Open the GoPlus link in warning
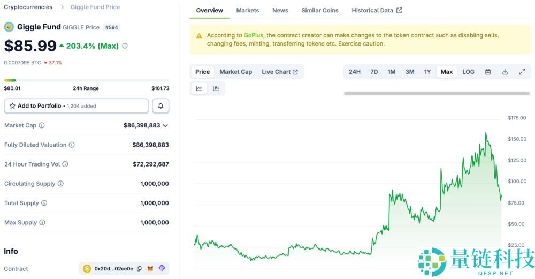The image size is (535, 279). point(253,35)
